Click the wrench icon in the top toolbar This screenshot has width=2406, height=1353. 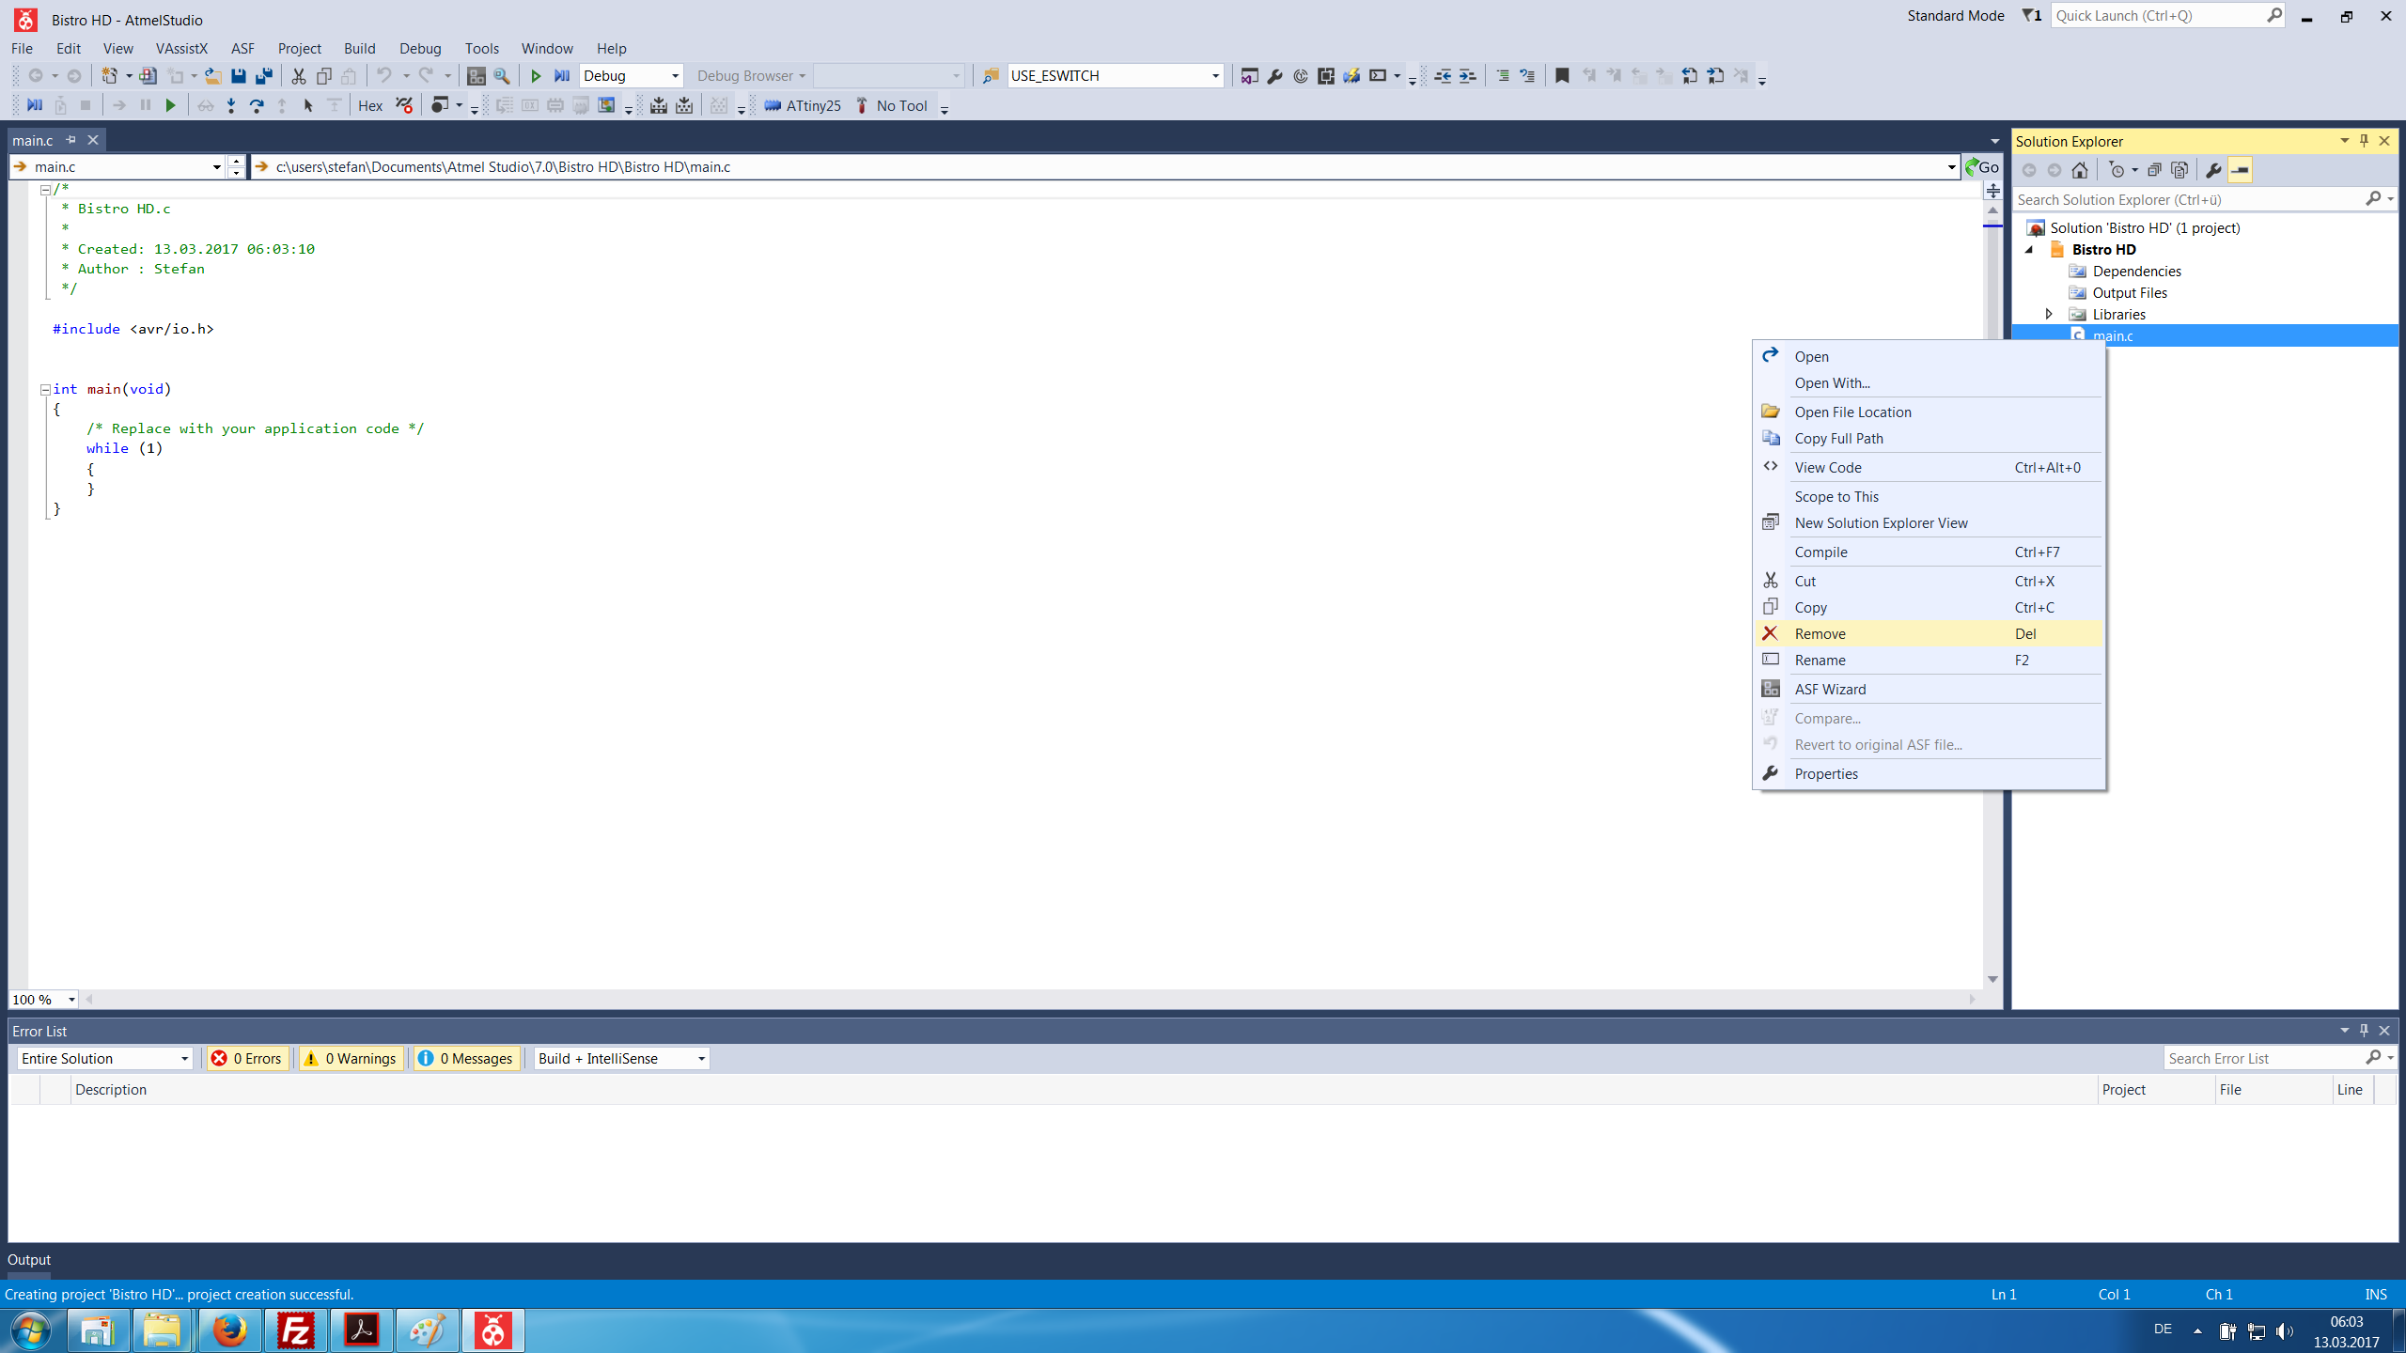1275,76
